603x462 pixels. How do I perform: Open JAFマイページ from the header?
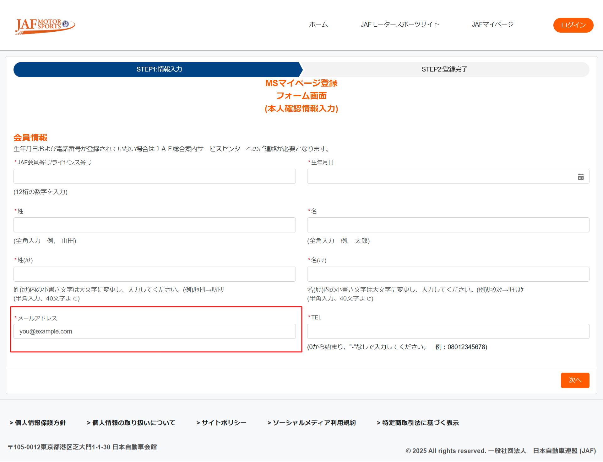(492, 24)
